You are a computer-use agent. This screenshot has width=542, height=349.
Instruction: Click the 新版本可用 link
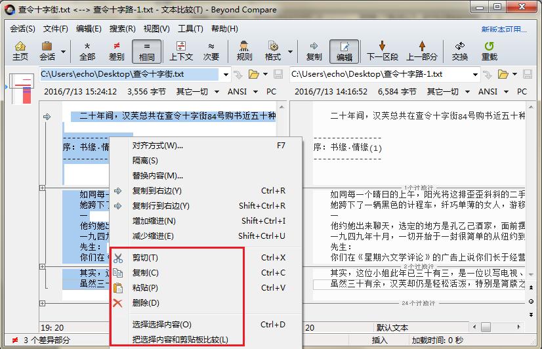click(x=504, y=30)
